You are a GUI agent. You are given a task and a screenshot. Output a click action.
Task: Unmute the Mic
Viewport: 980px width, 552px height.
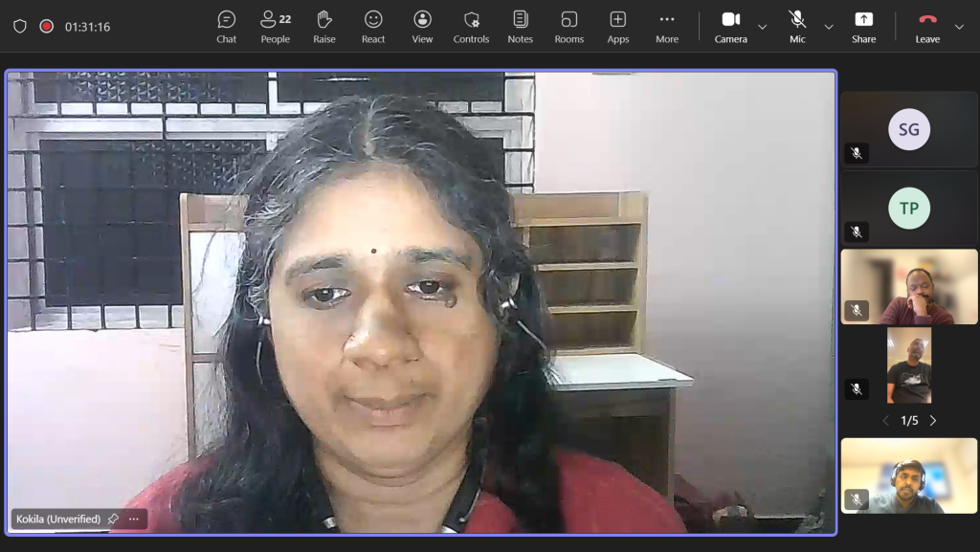[x=797, y=27]
